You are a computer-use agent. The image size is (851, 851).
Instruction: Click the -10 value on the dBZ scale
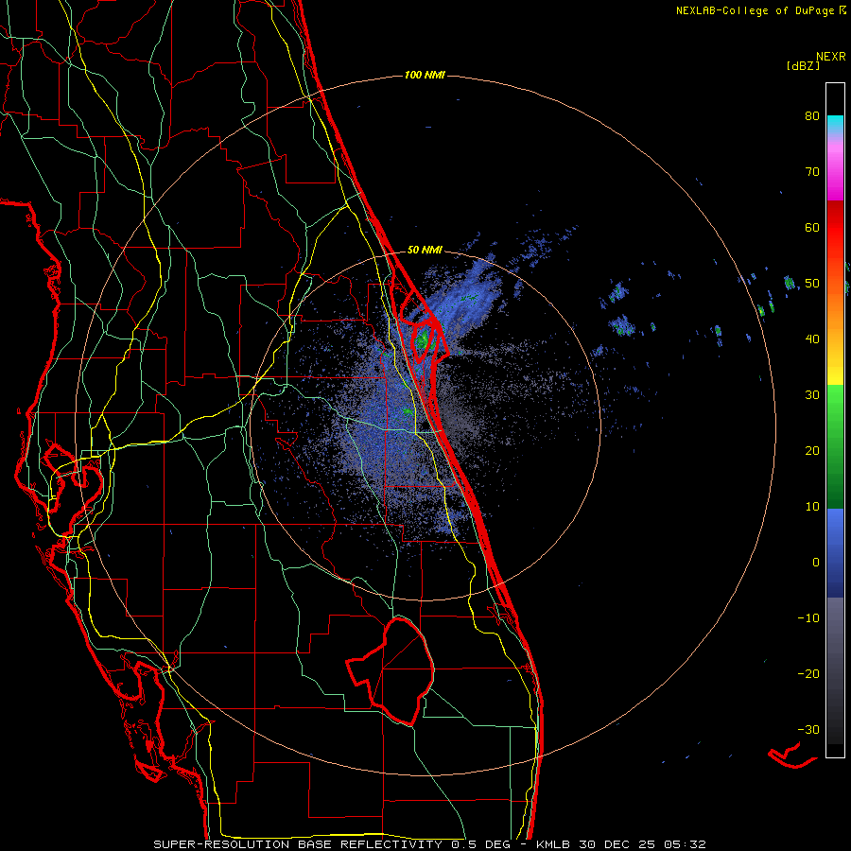(808, 618)
